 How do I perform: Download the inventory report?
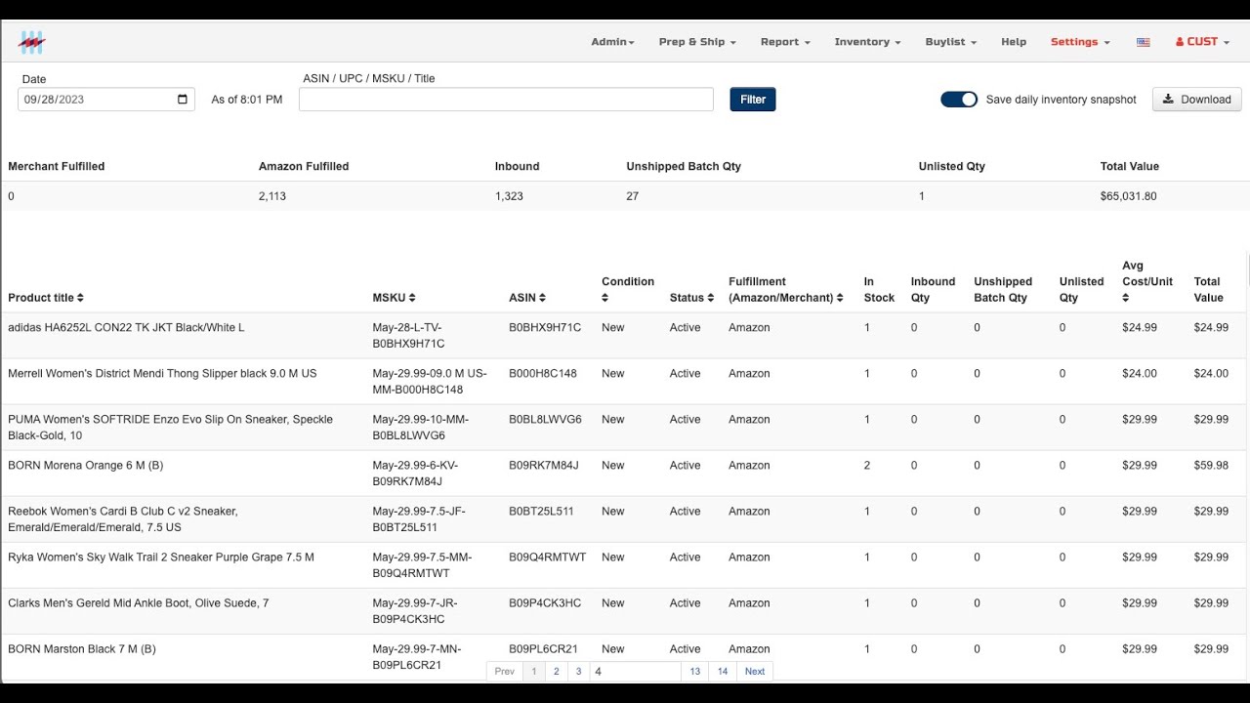tap(1197, 100)
